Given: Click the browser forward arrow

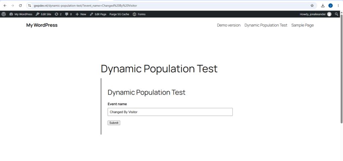Looking at the screenshot, I should (x=12, y=5).
